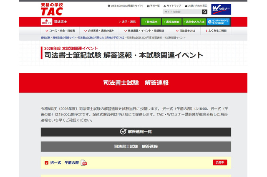Open WEB SCHOOL(受講生サイト) link

(127, 6)
